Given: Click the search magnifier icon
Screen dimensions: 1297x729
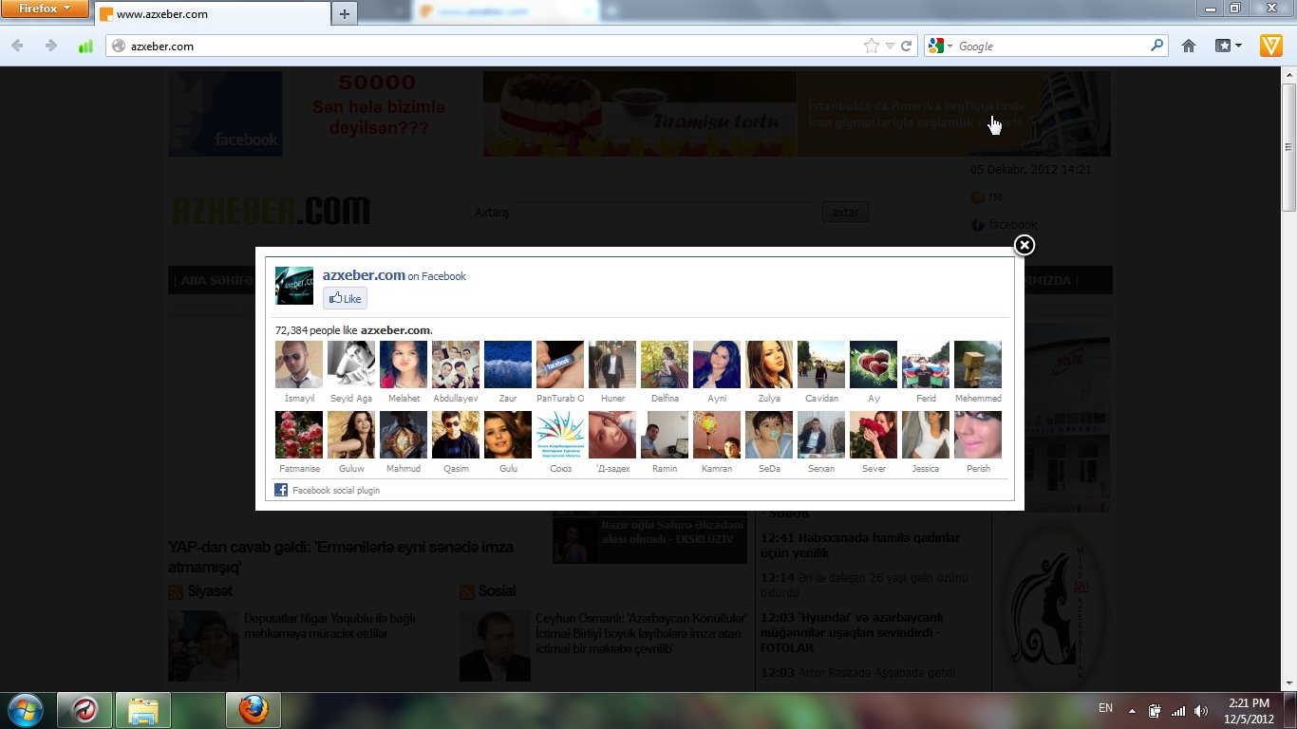Looking at the screenshot, I should [x=1156, y=45].
